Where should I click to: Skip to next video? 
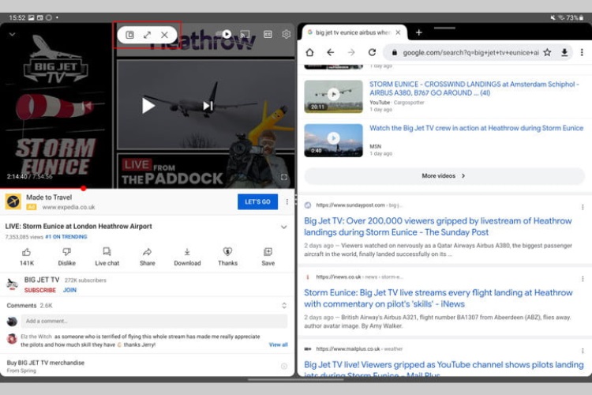[208, 106]
